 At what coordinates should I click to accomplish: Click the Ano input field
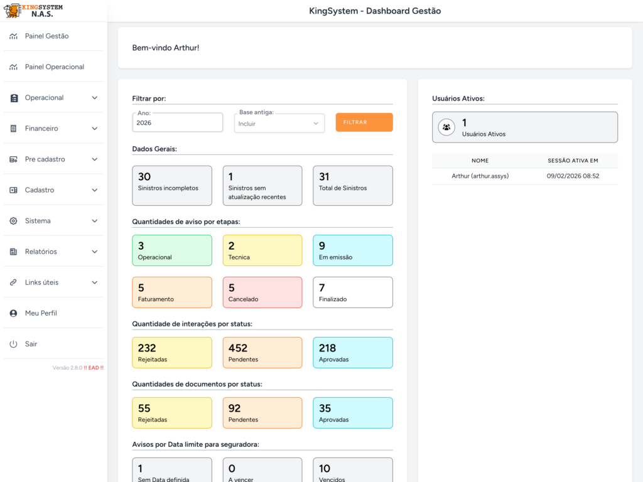pyautogui.click(x=178, y=123)
